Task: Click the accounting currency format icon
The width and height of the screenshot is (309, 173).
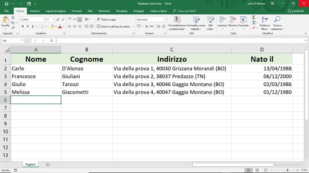Action: 139,26
